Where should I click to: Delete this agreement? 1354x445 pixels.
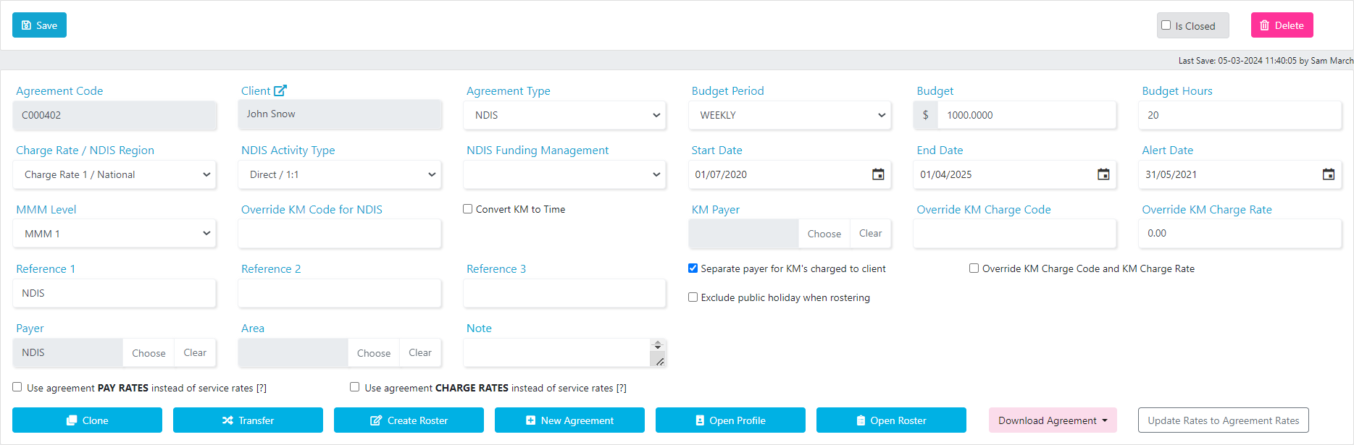click(x=1282, y=25)
